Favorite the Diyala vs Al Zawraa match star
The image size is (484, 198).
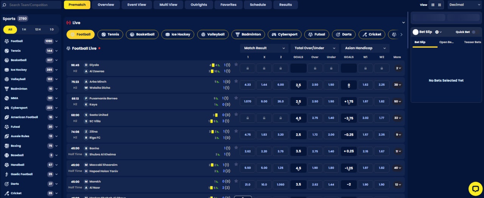coord(236,65)
